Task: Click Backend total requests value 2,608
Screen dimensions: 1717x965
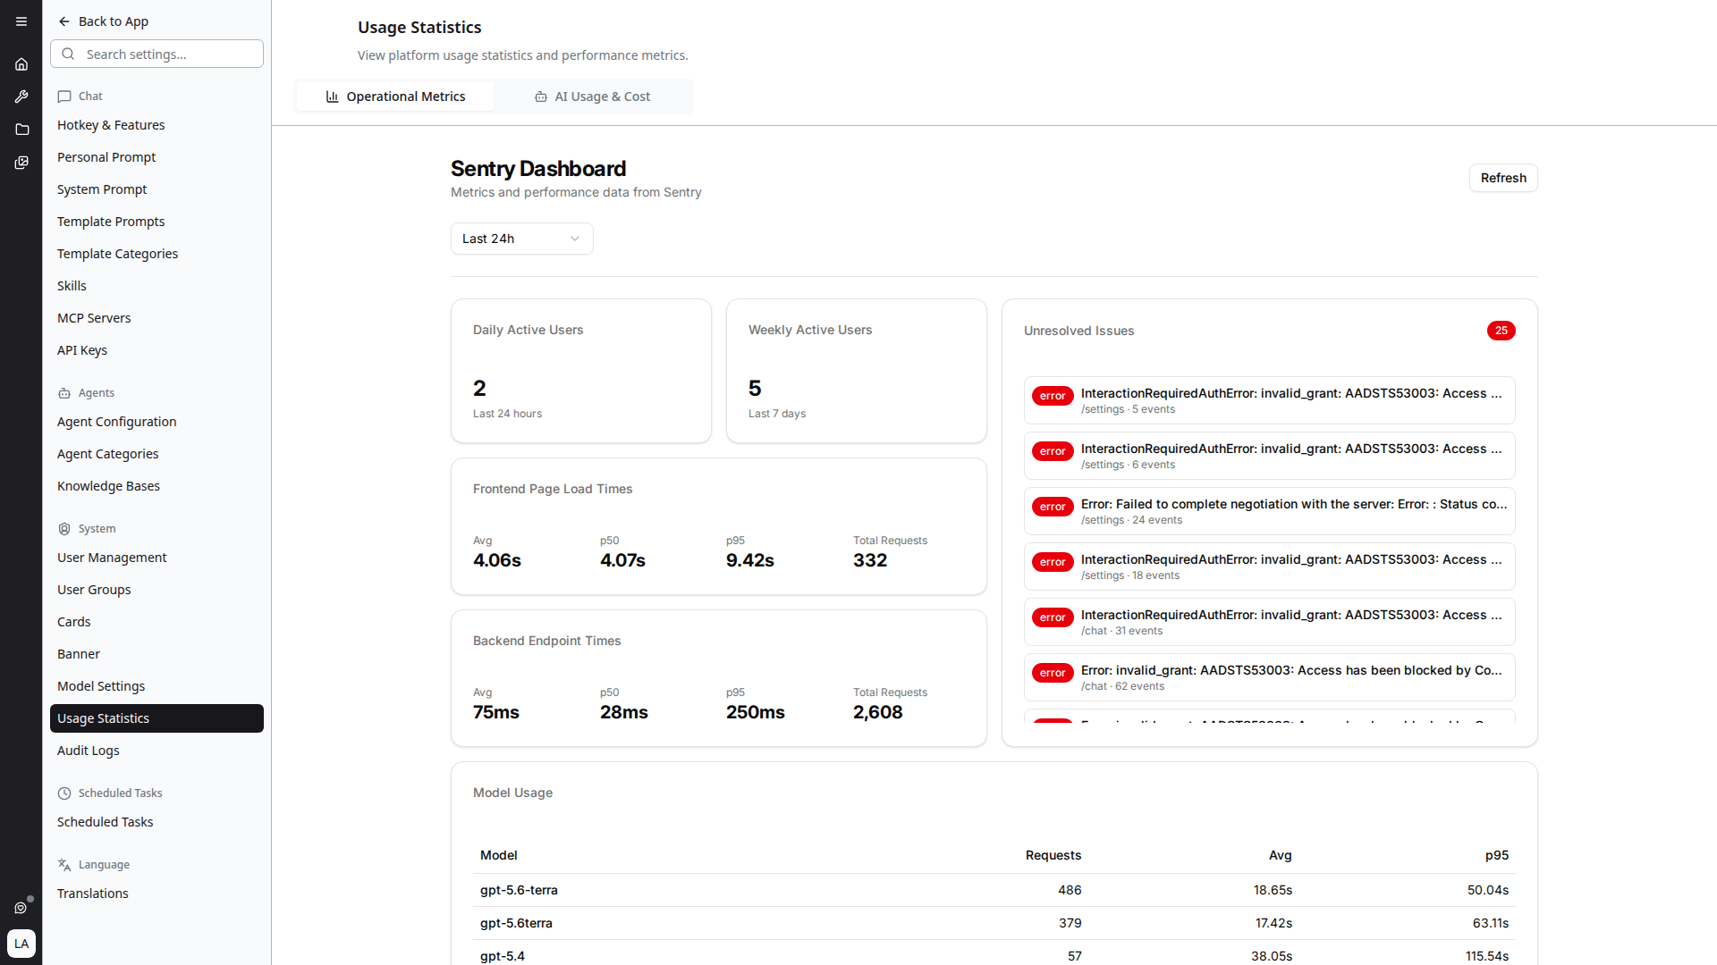Action: click(x=877, y=712)
